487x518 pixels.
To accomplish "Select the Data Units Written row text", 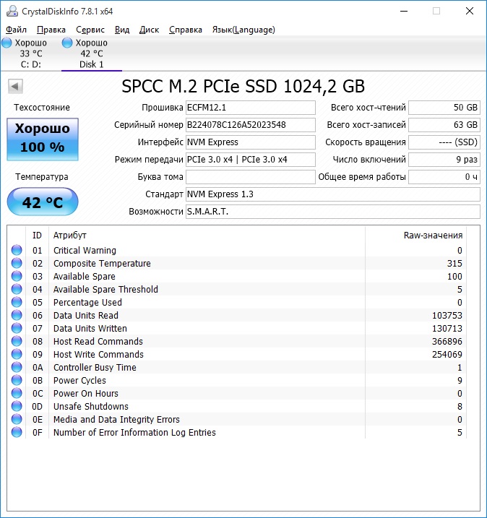I will (90, 329).
